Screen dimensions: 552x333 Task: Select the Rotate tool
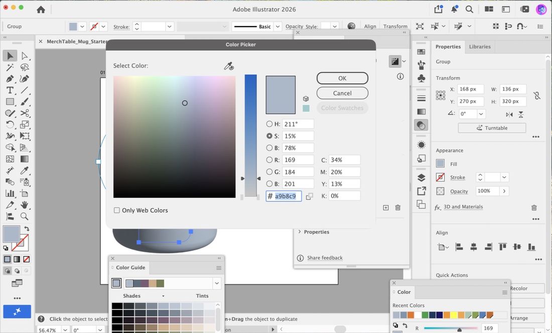[10, 124]
